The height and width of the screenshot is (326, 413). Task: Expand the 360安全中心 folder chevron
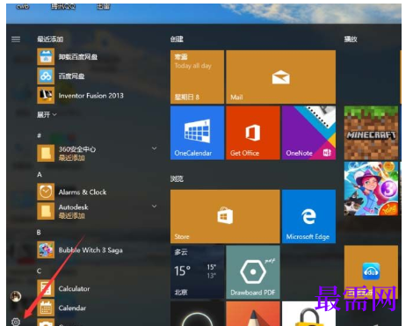(x=154, y=149)
